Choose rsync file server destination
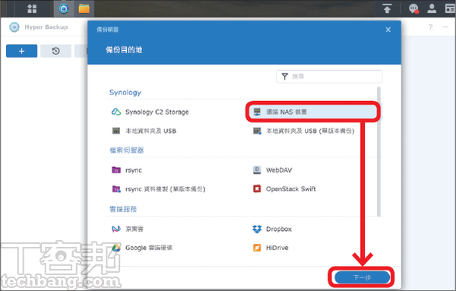Viewport: 456px width, 291px height. [x=134, y=170]
